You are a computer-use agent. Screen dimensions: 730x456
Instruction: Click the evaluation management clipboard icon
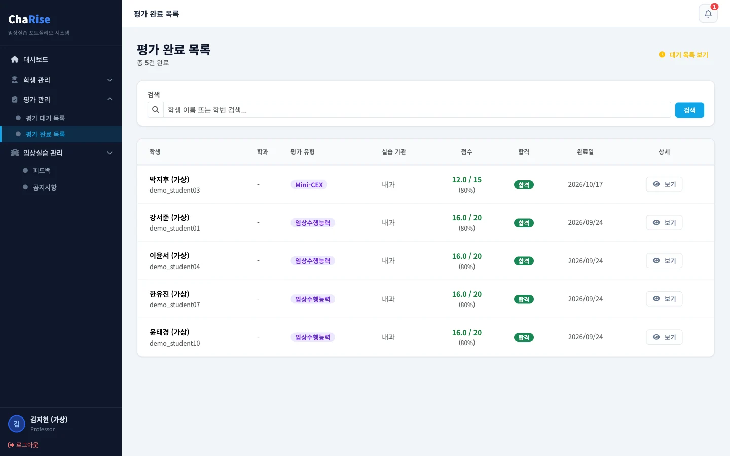coord(15,99)
